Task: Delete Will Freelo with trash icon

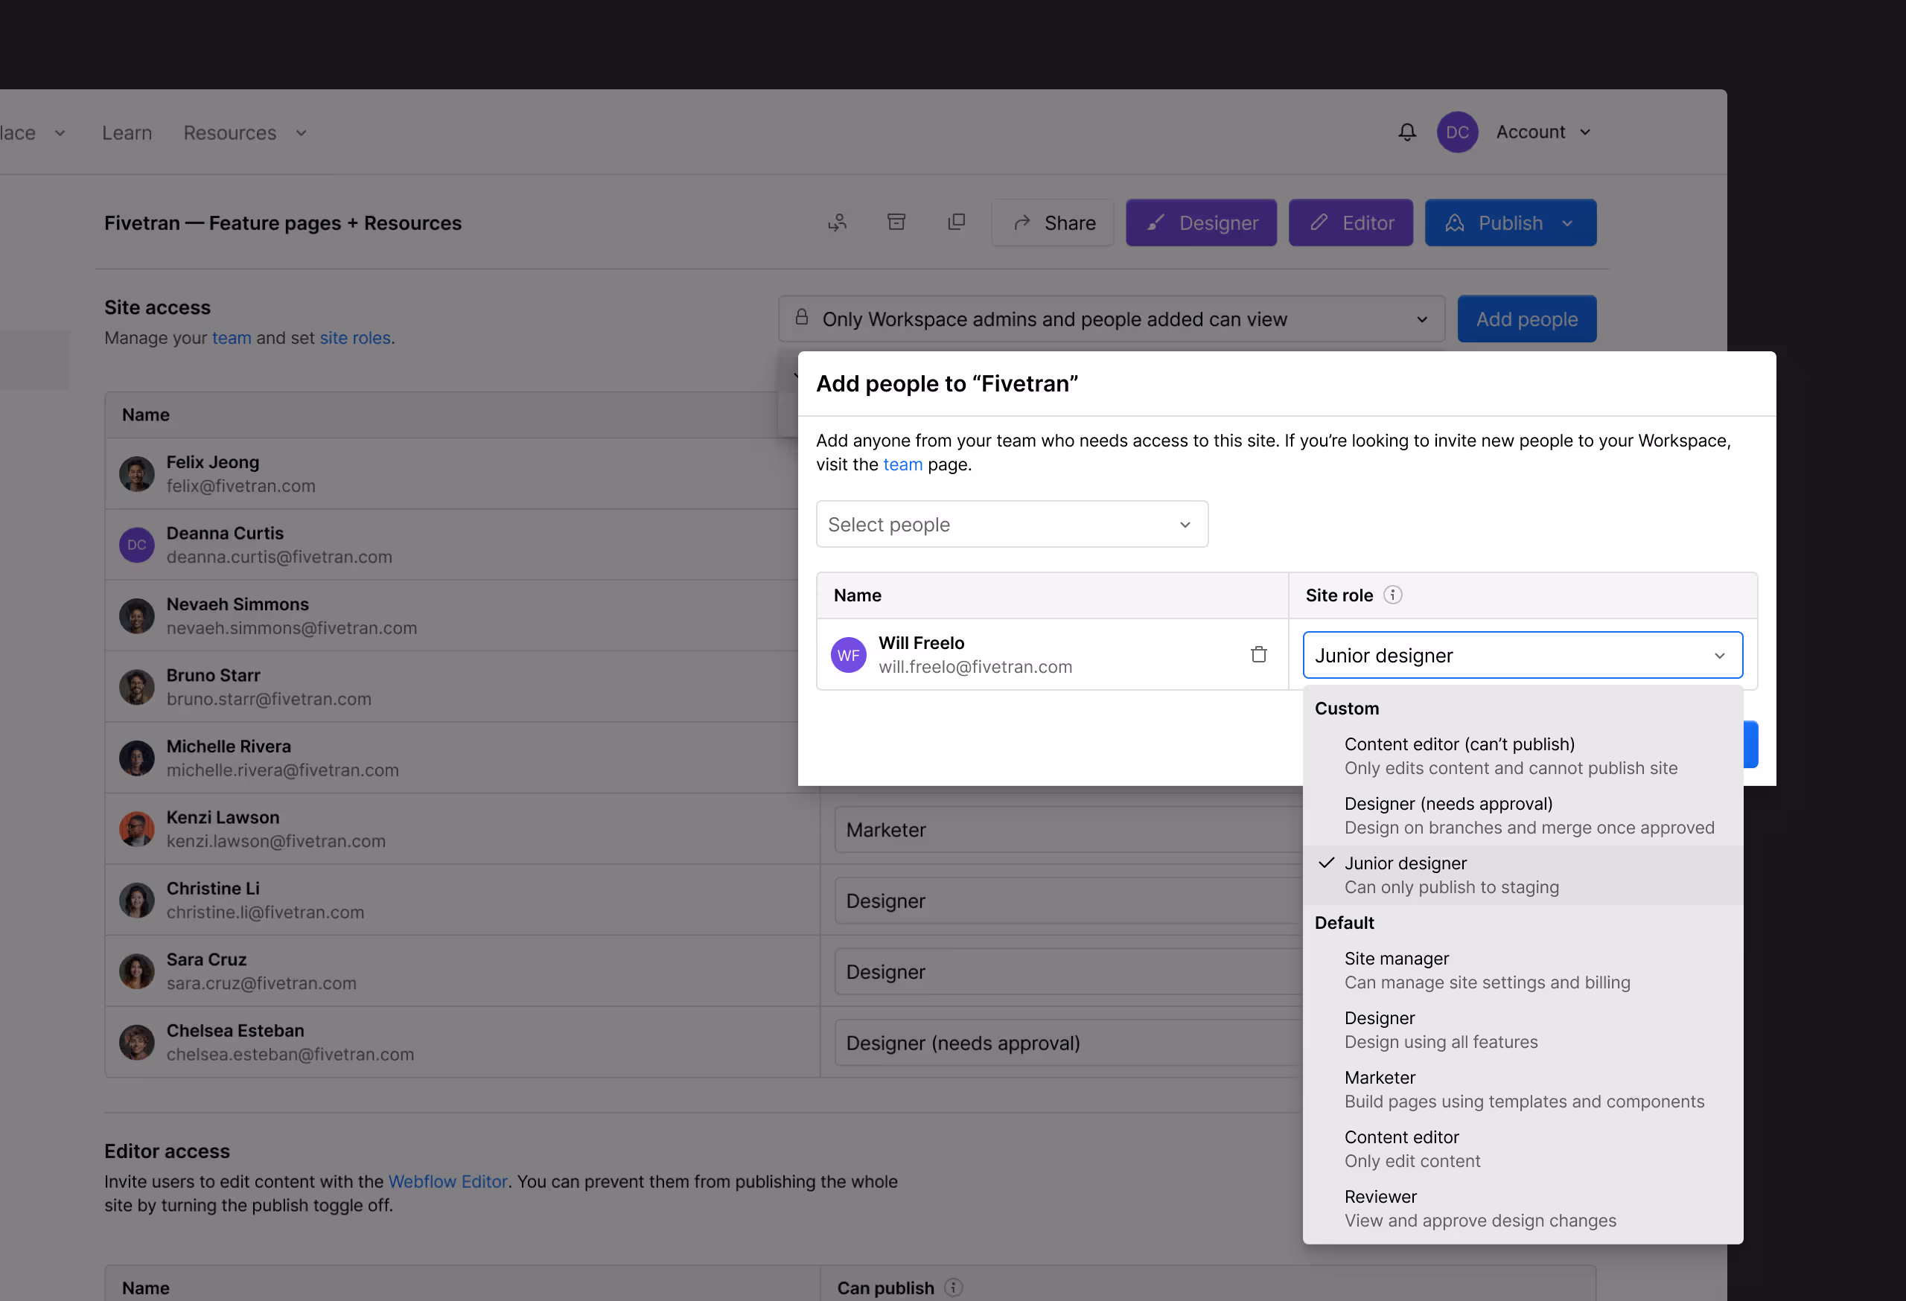Action: [x=1258, y=654]
